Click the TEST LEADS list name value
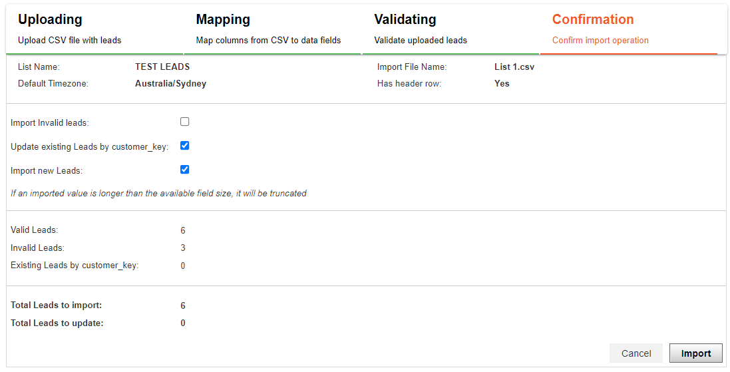Viewport: 730px width, 372px height. 162,67
